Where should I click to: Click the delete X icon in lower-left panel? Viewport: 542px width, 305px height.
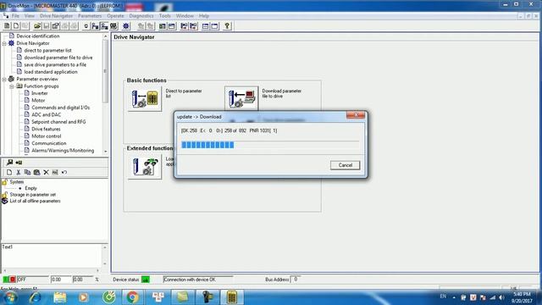pos(46,172)
